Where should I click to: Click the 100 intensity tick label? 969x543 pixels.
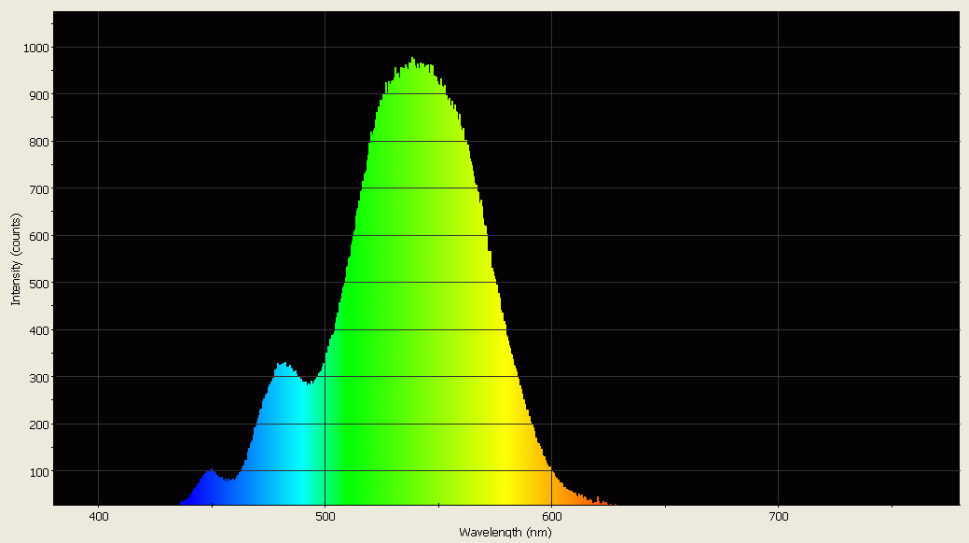pos(40,471)
